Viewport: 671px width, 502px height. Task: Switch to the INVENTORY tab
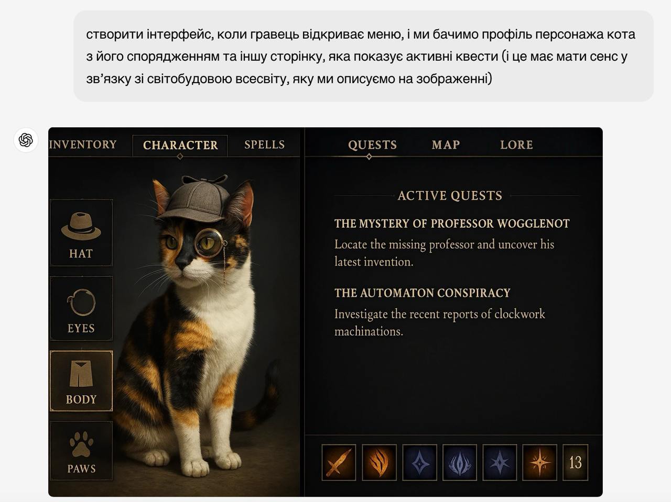[83, 144]
